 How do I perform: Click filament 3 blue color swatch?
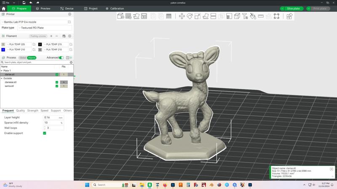3,50
